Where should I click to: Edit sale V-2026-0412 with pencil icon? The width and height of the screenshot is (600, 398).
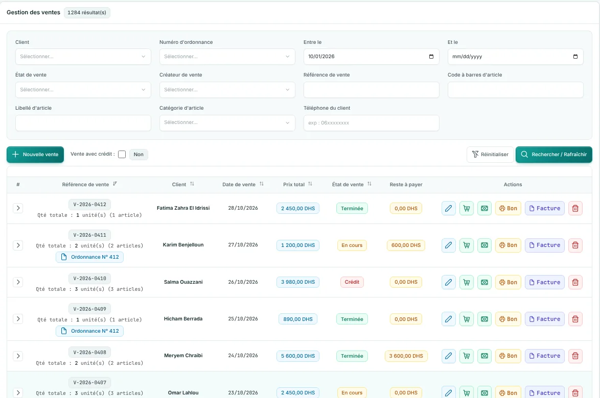(449, 209)
